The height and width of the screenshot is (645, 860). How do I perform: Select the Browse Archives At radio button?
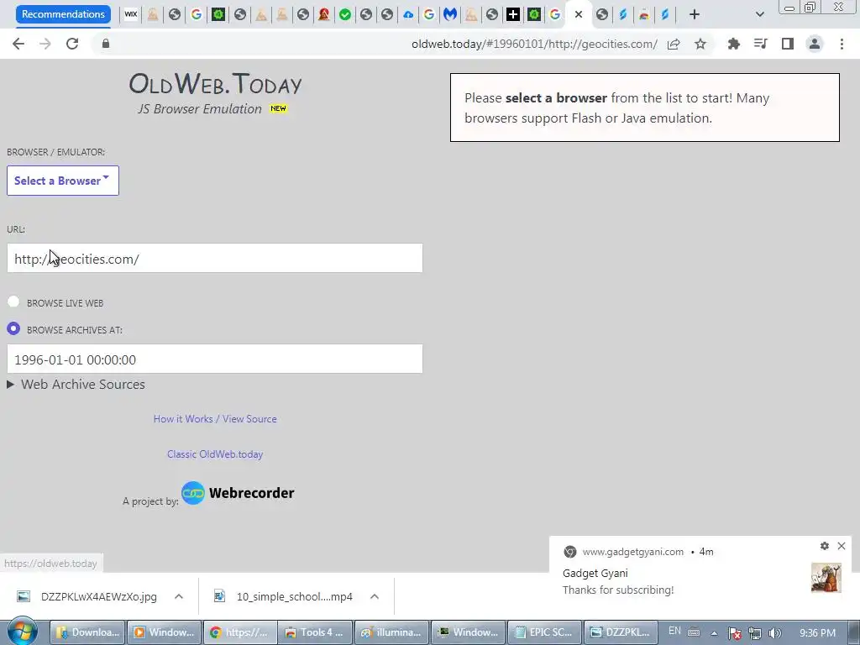(13, 328)
